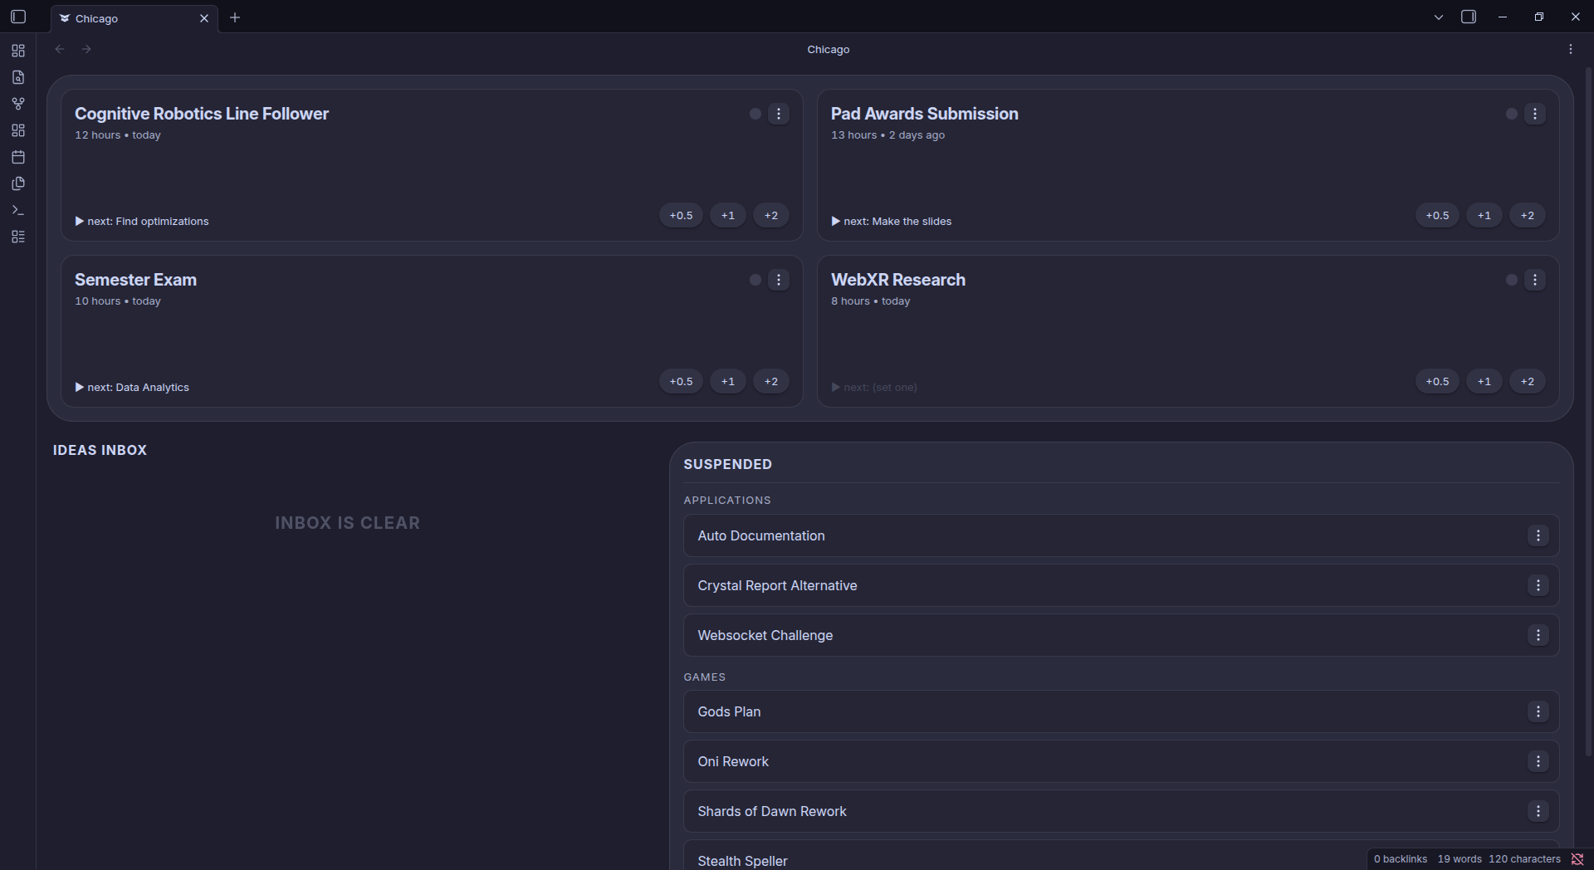Image resolution: width=1594 pixels, height=870 pixels.
Task: Open the Crystal Report Alternative item
Action: 1121,585
